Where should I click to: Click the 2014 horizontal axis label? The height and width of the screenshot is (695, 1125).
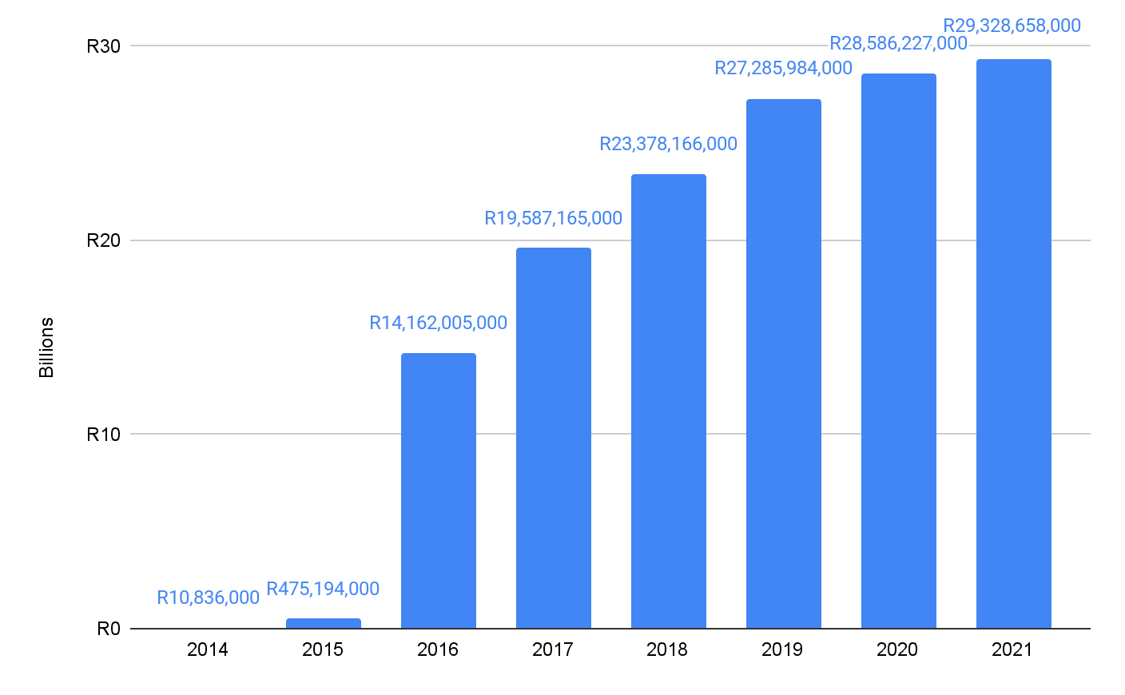click(x=208, y=649)
